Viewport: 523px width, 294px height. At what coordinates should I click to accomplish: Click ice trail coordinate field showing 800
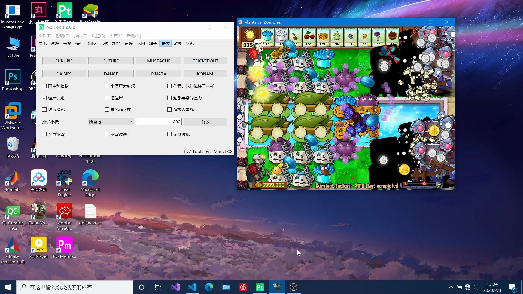pos(159,122)
